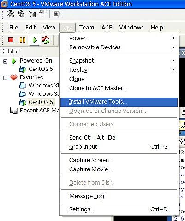Expand the Snapshot submenu
The image size is (185, 221).
(119, 61)
